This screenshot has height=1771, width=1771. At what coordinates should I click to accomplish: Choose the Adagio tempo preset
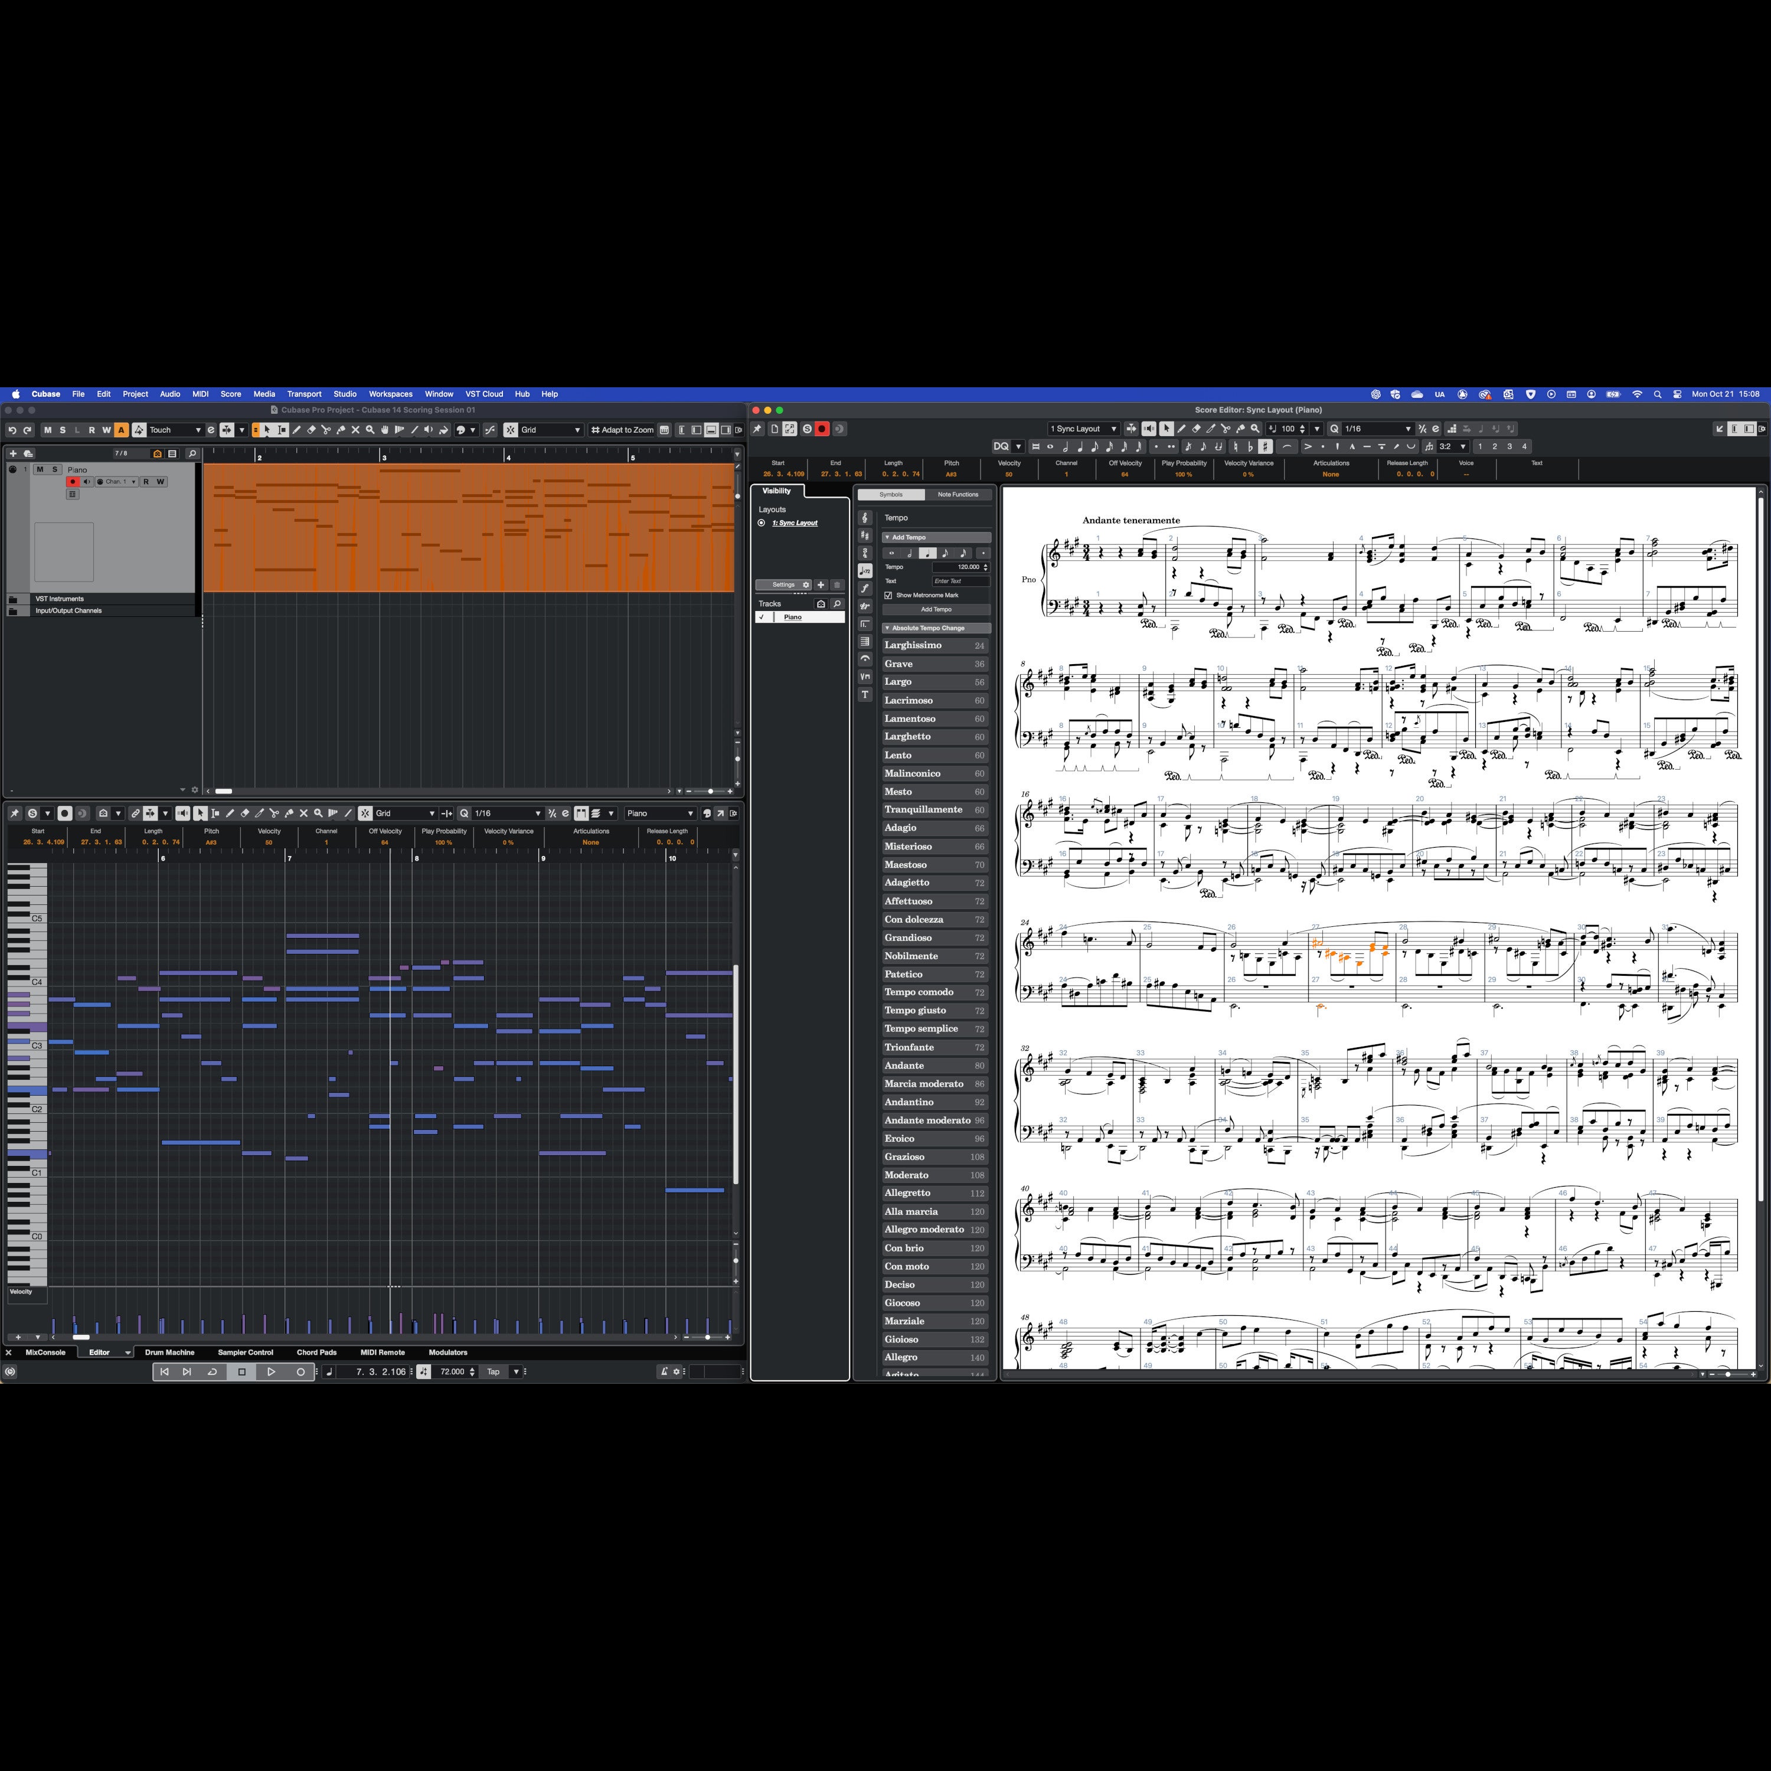(935, 829)
